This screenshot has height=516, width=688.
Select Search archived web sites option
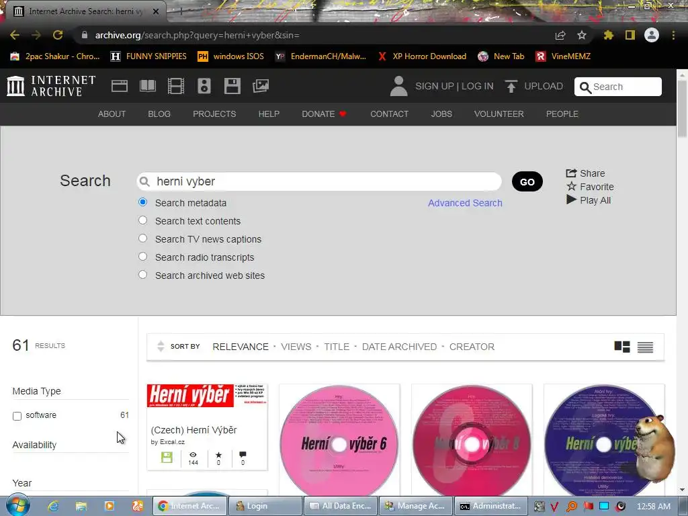[x=142, y=275]
